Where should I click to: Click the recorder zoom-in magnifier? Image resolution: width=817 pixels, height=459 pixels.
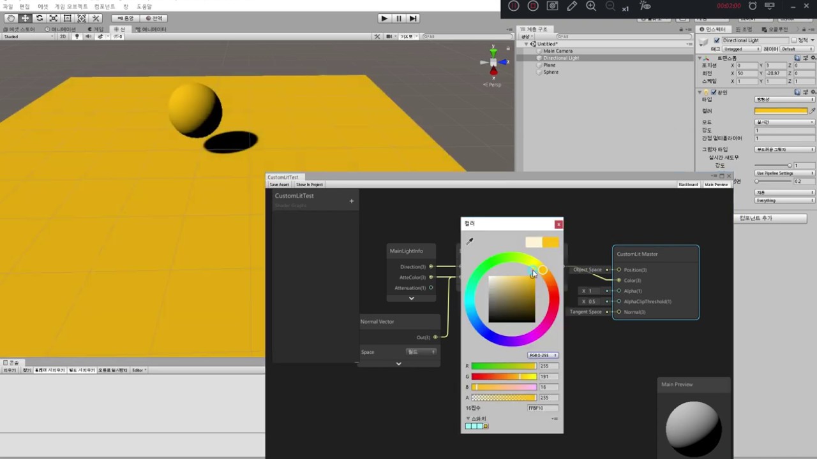click(x=591, y=6)
